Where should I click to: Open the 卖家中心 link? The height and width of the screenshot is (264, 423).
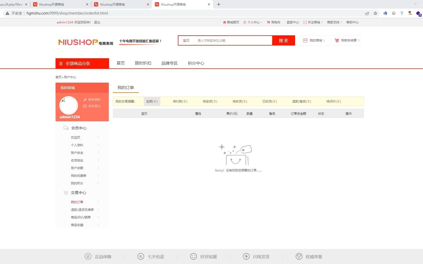click(293, 22)
